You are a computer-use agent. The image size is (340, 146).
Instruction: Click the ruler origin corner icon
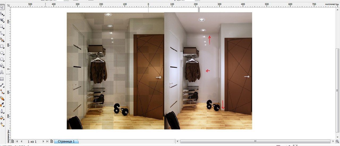click(x=9, y=5)
